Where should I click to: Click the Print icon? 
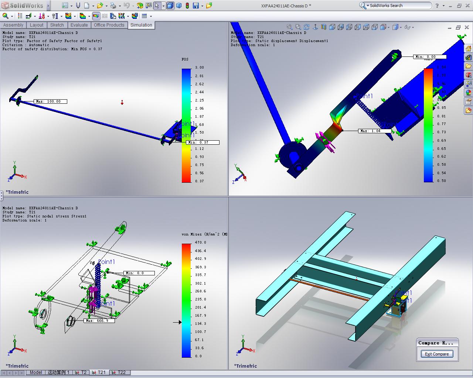tap(113, 6)
